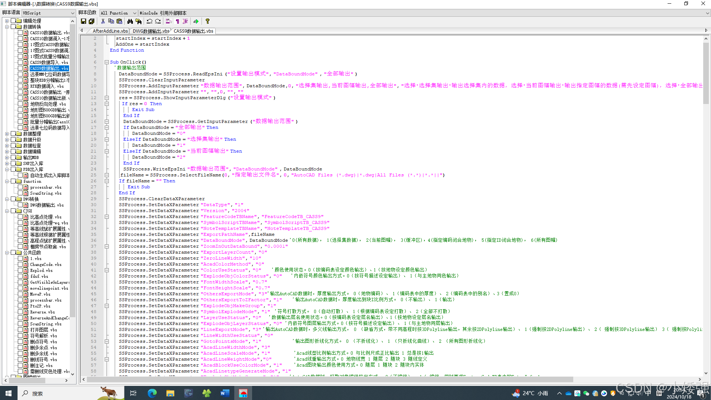
Task: Open help with the question mark icon
Action: (208, 21)
